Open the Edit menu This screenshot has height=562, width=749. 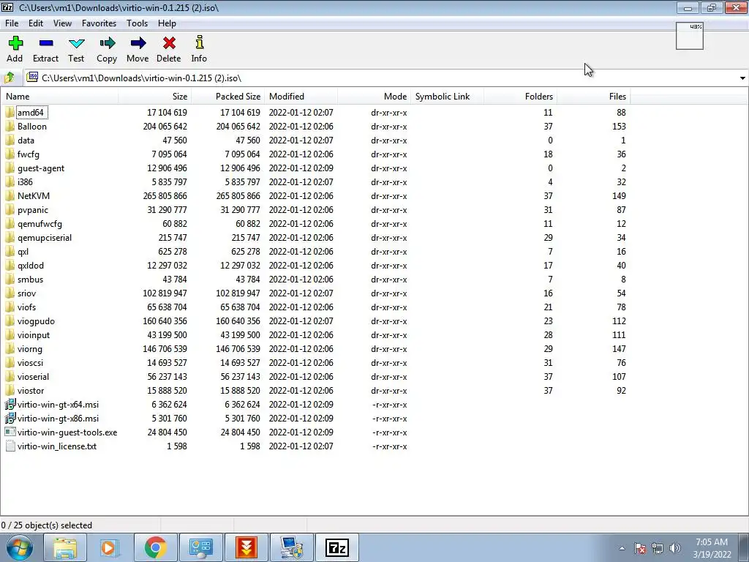(x=36, y=23)
